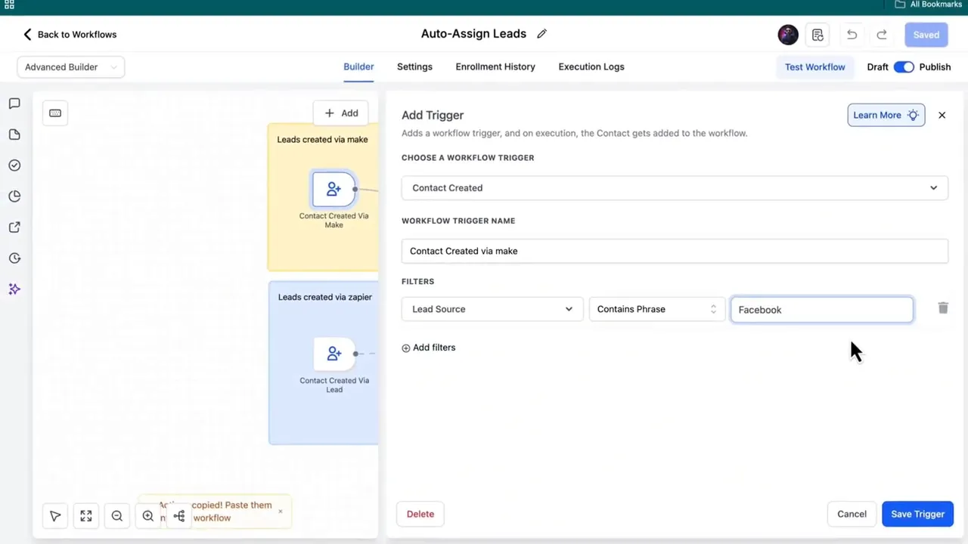Open the execution history clock icon
Screen dimensions: 968x544
[x=14, y=258]
